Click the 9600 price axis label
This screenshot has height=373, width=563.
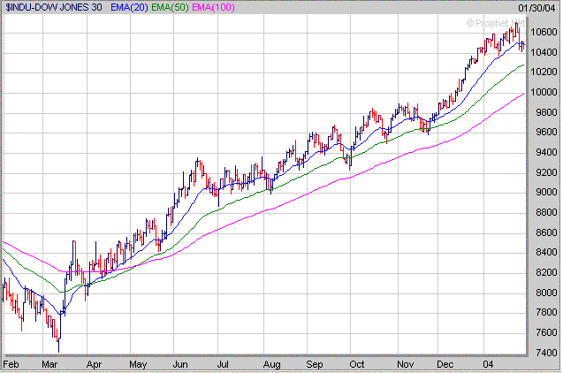pos(546,132)
